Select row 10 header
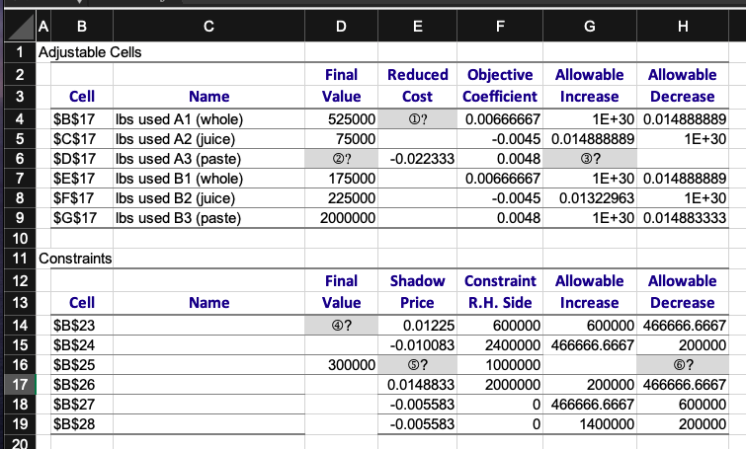This screenshot has height=449, width=746. click(x=20, y=238)
